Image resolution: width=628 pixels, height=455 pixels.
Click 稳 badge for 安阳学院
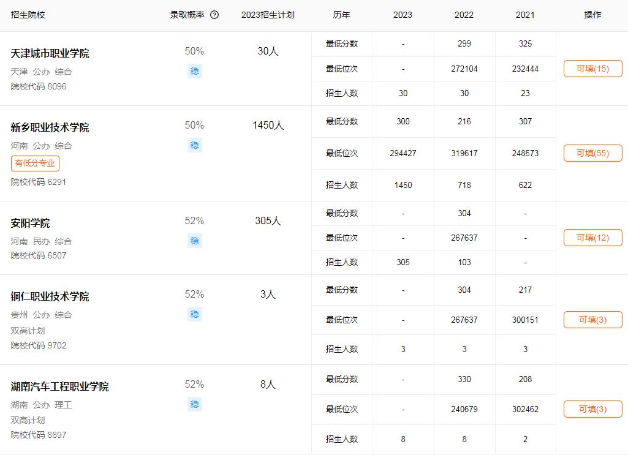tap(195, 241)
